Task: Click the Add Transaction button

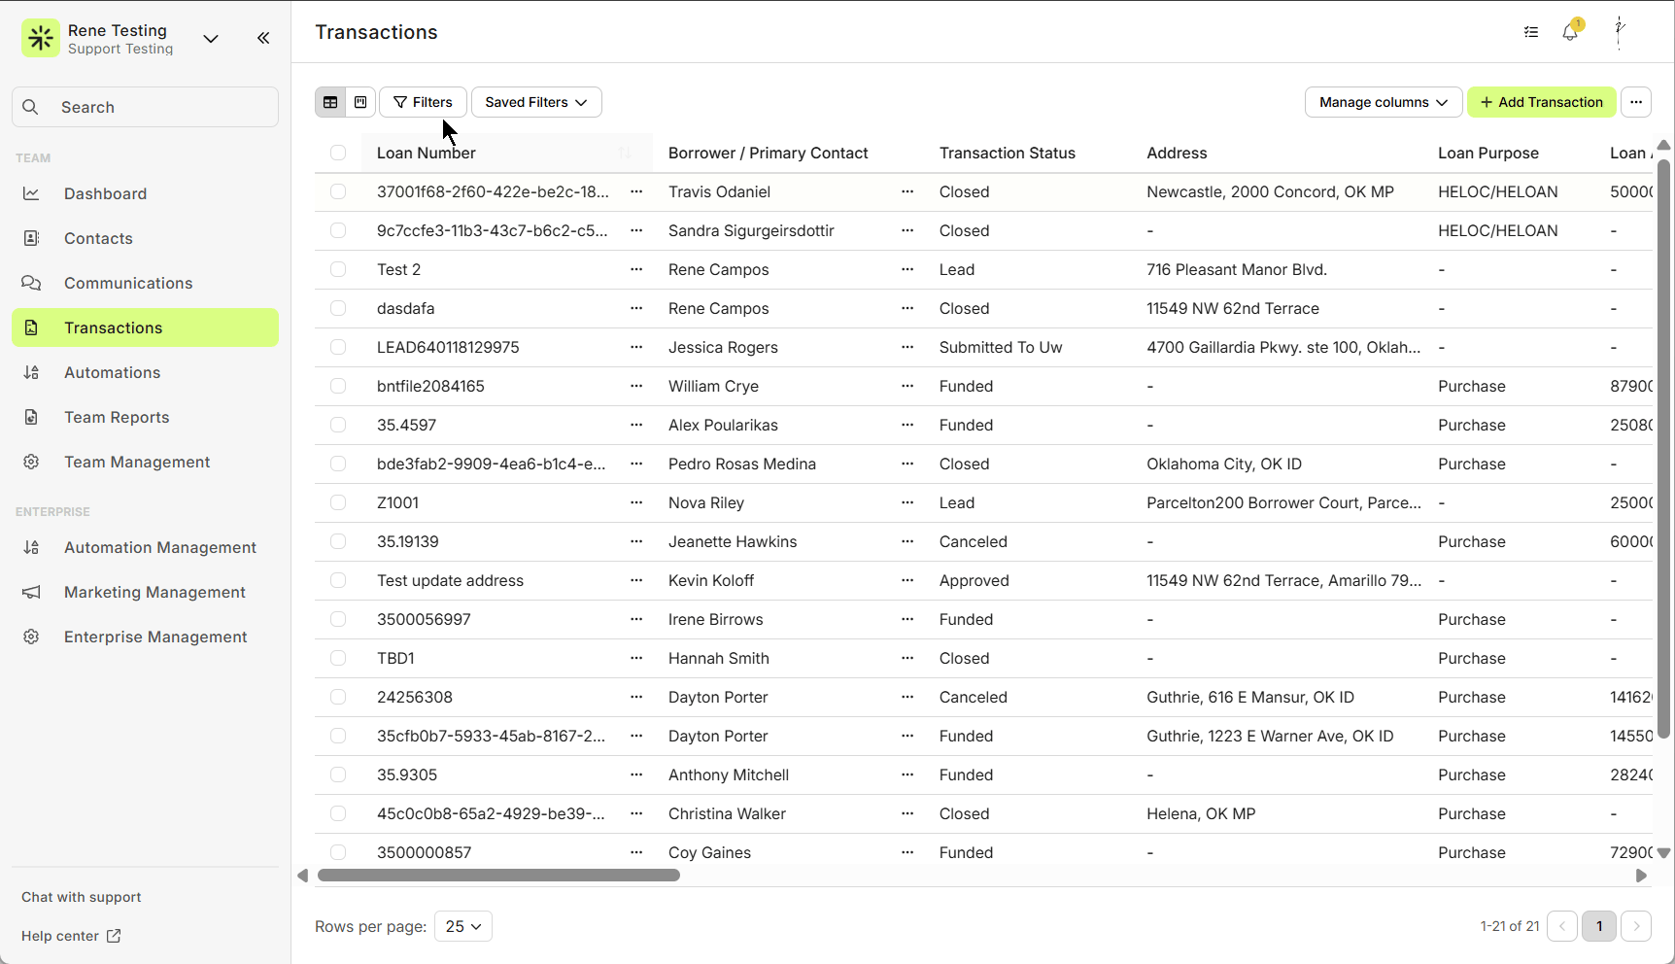Action: (x=1541, y=102)
